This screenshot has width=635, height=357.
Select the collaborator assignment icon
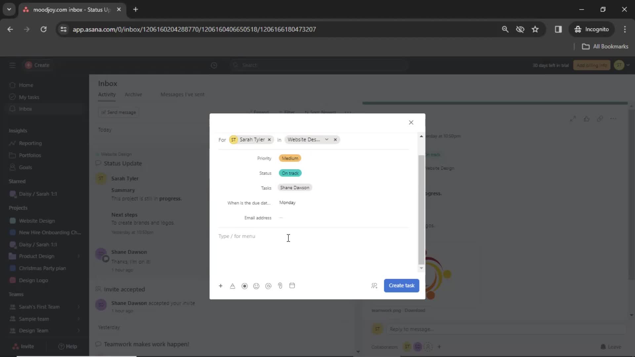tap(374, 286)
